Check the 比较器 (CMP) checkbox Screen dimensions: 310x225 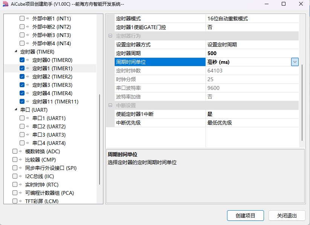15,159
